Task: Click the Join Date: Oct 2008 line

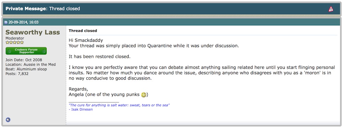Action: [x=24, y=60]
